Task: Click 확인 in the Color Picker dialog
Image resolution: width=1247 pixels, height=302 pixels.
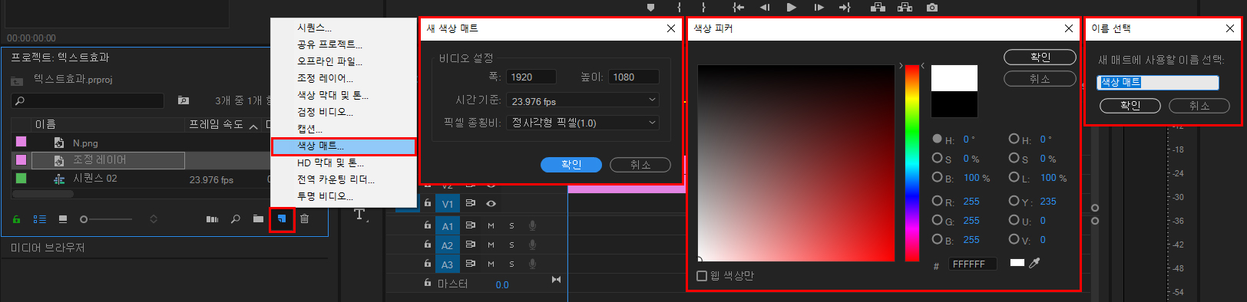Action: pos(1040,57)
